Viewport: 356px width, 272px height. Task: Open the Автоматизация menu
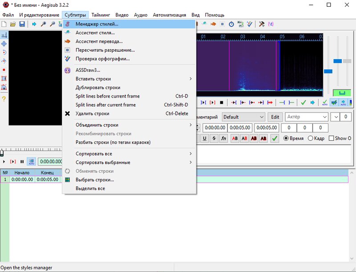pyautogui.click(x=170, y=15)
